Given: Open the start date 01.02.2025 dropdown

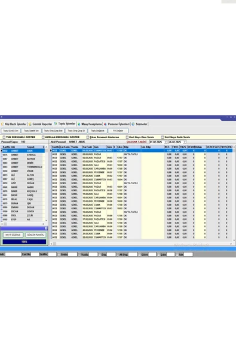Looking at the screenshot, I should point(165,142).
